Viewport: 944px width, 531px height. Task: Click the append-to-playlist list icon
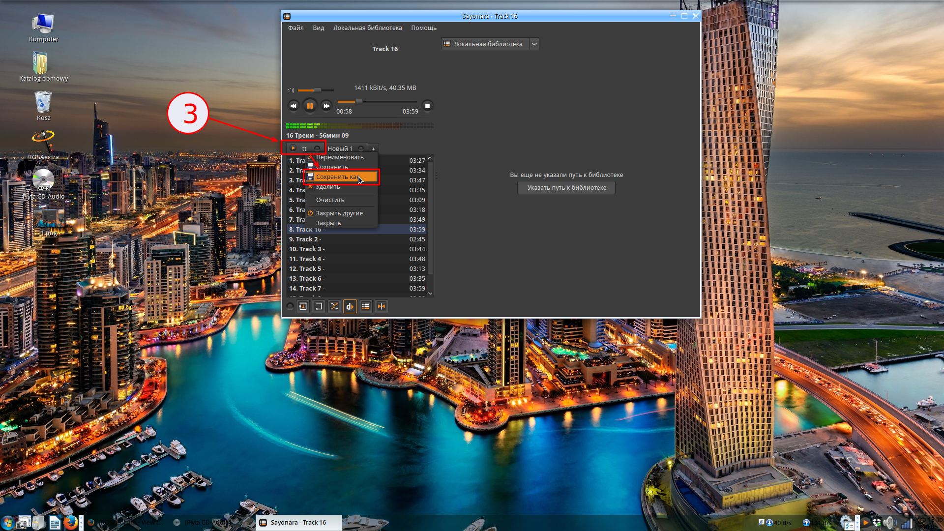point(366,306)
